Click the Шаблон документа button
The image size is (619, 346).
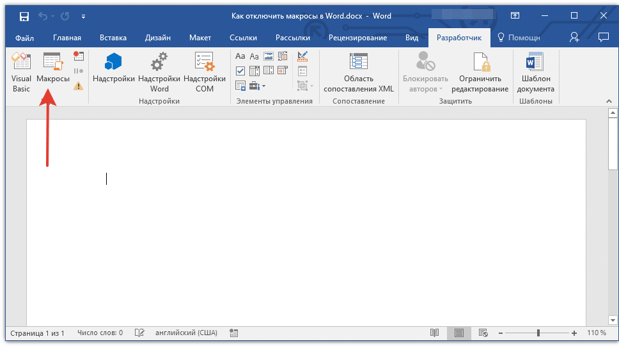tap(535, 72)
